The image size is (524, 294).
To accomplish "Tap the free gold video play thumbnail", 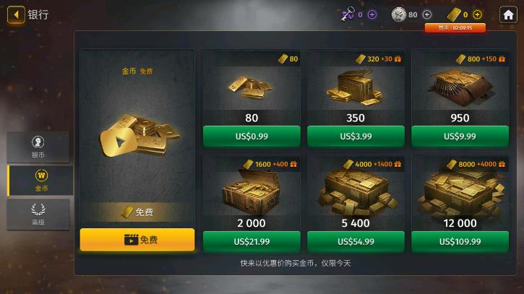I will coord(119,142).
